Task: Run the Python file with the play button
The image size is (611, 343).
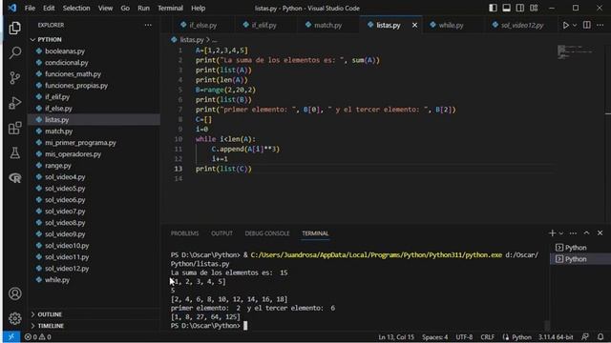Action: (565, 26)
